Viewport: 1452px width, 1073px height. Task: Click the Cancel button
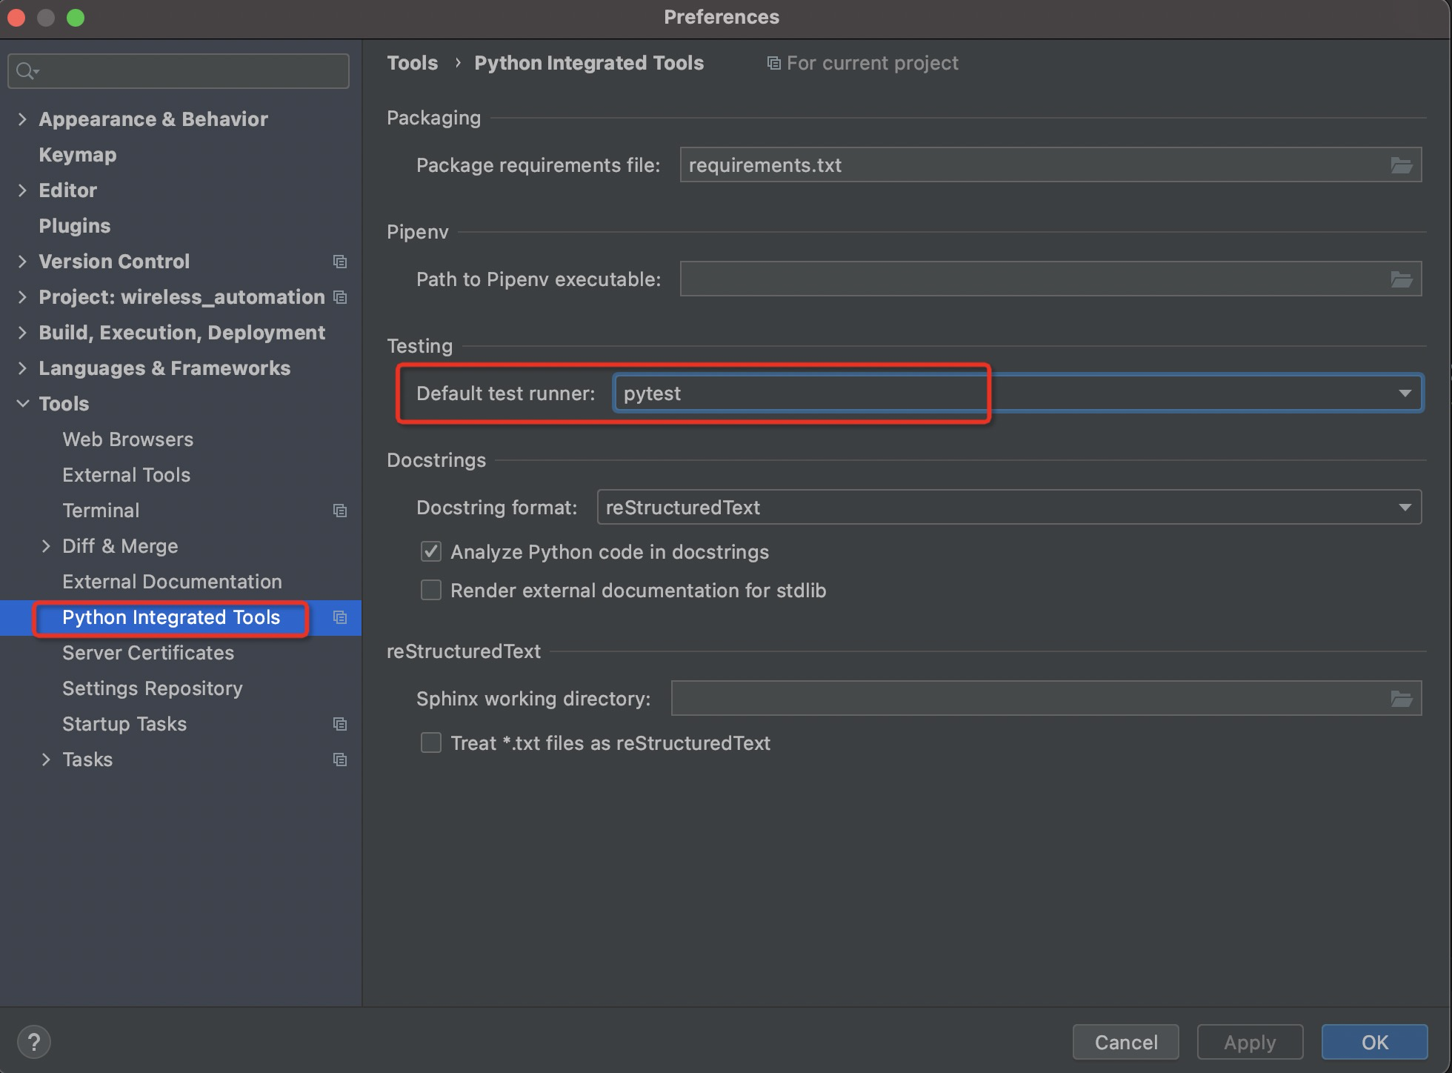[1125, 1042]
